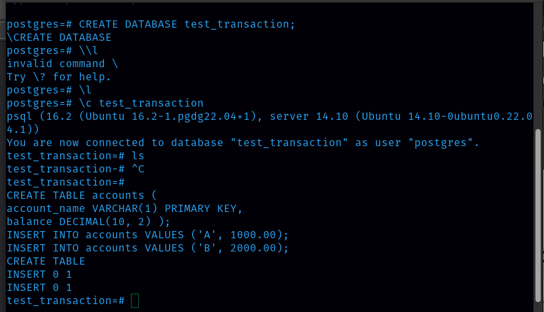The image size is (544, 312).
Task: Click the "^C" interrupt text
Action: 137,169
